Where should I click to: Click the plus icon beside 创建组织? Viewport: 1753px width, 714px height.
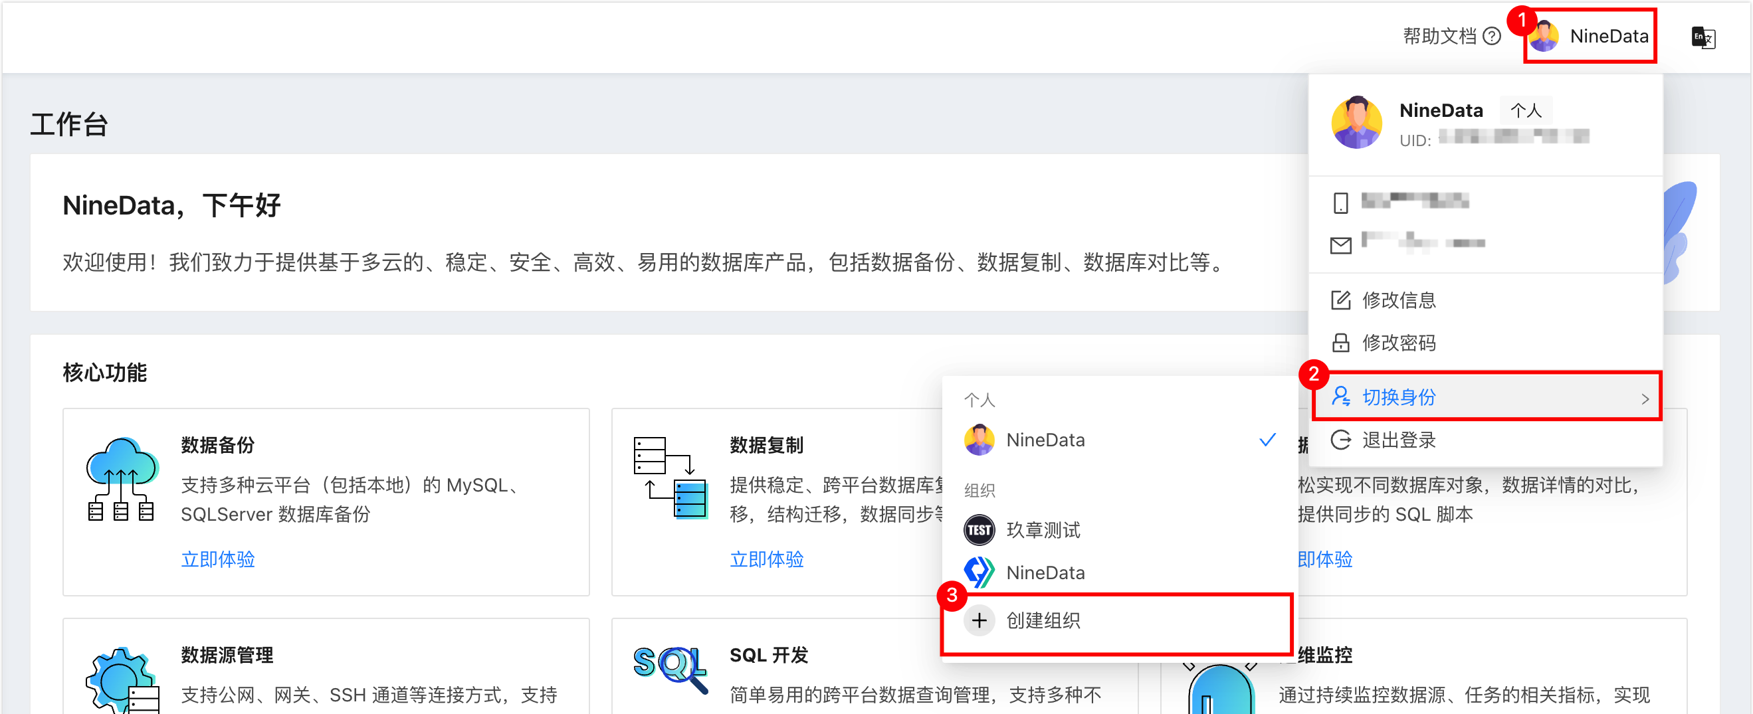pos(979,620)
